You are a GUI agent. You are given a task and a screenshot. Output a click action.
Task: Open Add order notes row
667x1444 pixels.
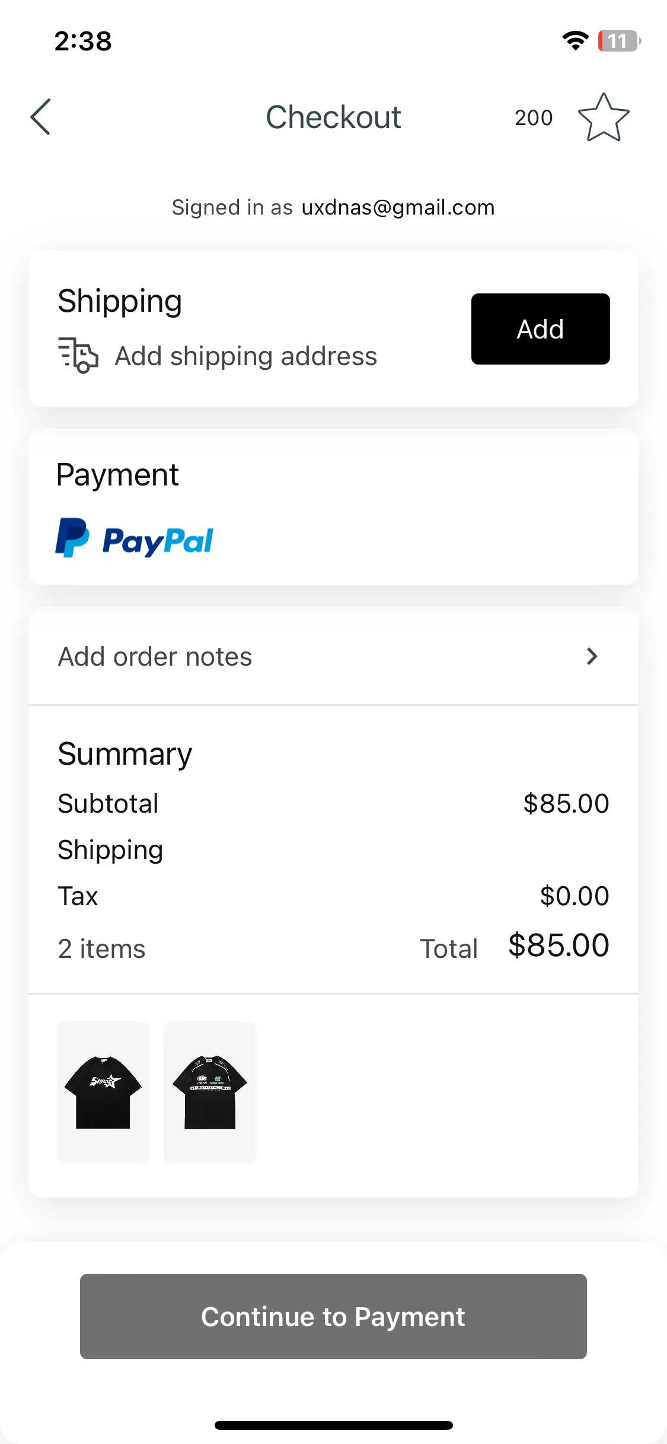(x=333, y=656)
